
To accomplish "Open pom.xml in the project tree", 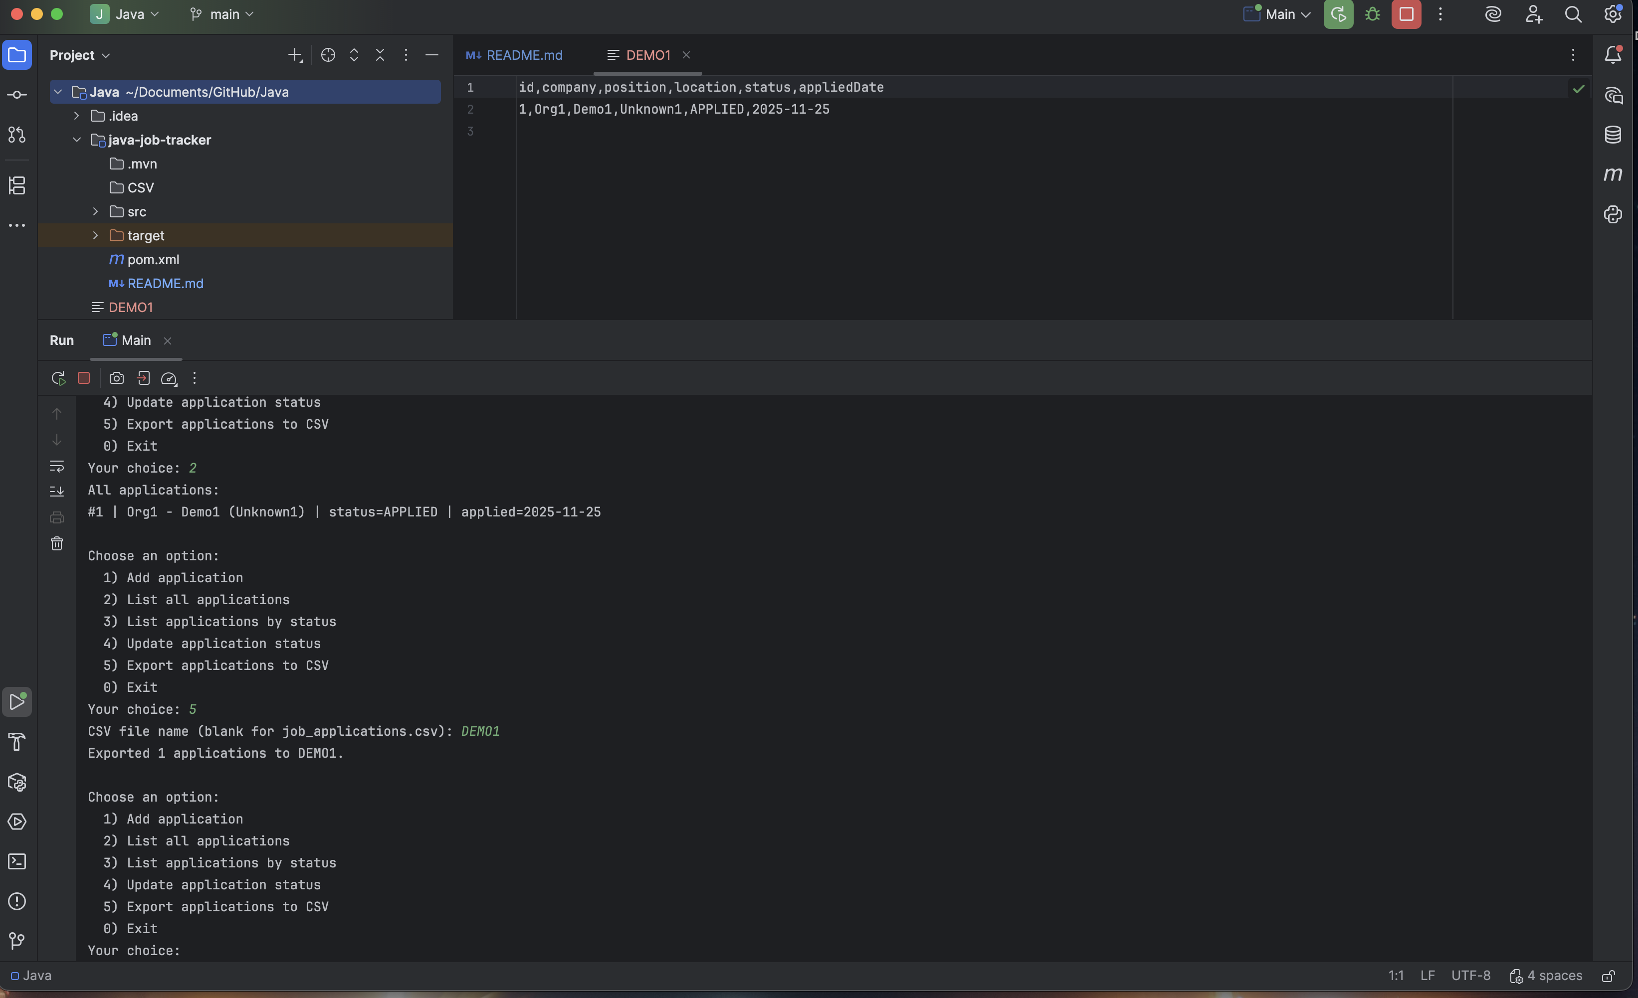I will tap(153, 260).
